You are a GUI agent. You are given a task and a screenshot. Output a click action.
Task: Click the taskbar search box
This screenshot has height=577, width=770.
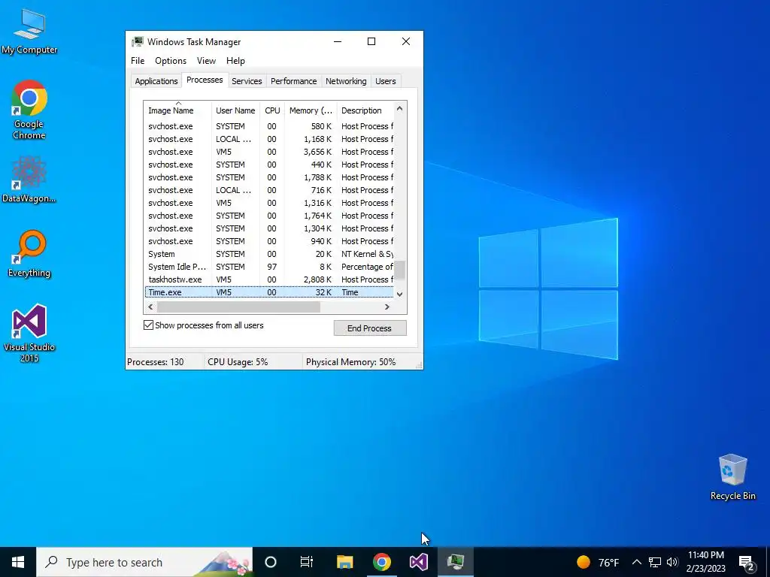point(144,562)
